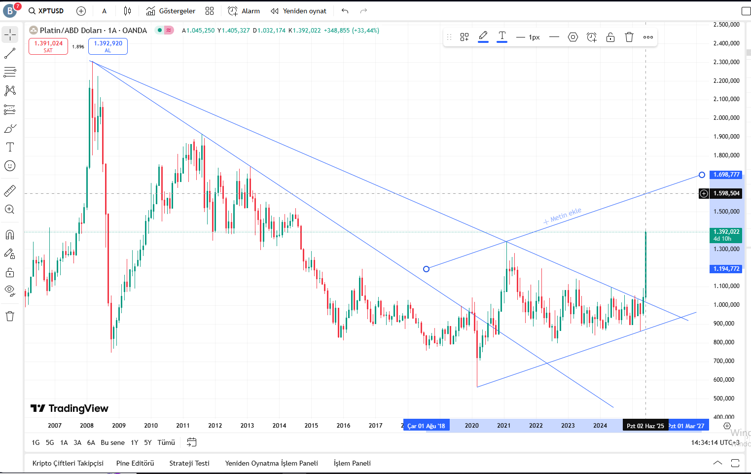Open the forecasting and measurement tools
The image size is (751, 474).
pos(10,109)
